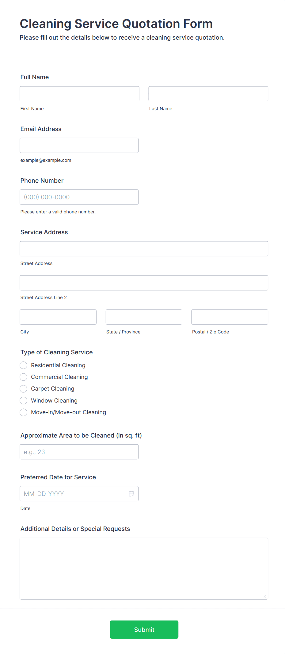Click the First Name input field
This screenshot has height=654, width=285.
click(79, 94)
